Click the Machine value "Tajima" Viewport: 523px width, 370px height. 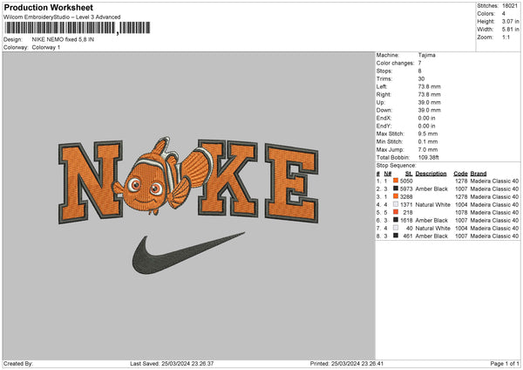[426, 55]
